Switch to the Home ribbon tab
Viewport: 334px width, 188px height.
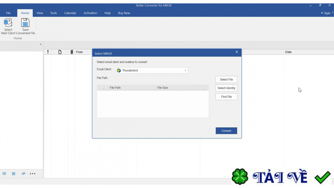[25, 13]
